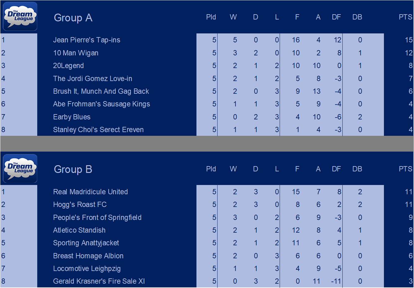Image resolution: width=414 pixels, height=288 pixels.
Task: Select the Group A heading
Action: 73,18
